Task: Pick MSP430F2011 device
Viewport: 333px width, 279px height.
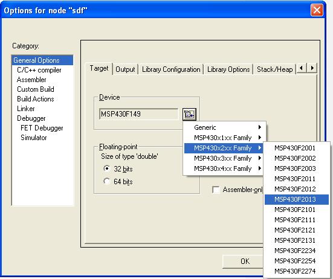Action: point(297,179)
